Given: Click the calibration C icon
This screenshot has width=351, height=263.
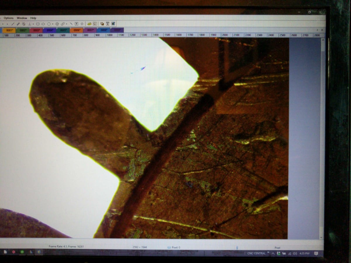Looking at the screenshot, I should [x=95, y=24].
